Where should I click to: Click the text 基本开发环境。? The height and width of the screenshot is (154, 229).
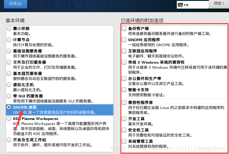pyautogui.click(x=141, y=124)
